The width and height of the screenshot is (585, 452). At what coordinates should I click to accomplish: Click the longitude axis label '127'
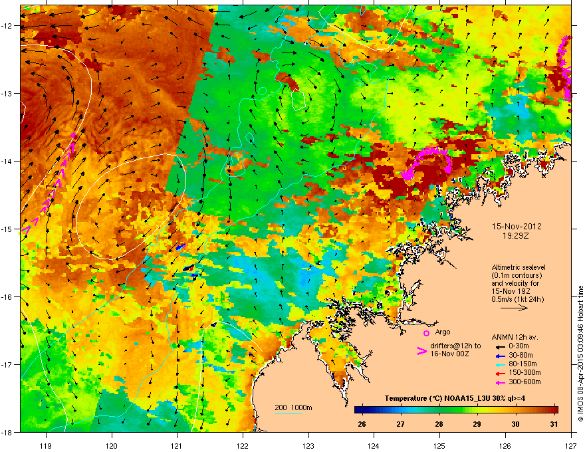point(571,446)
